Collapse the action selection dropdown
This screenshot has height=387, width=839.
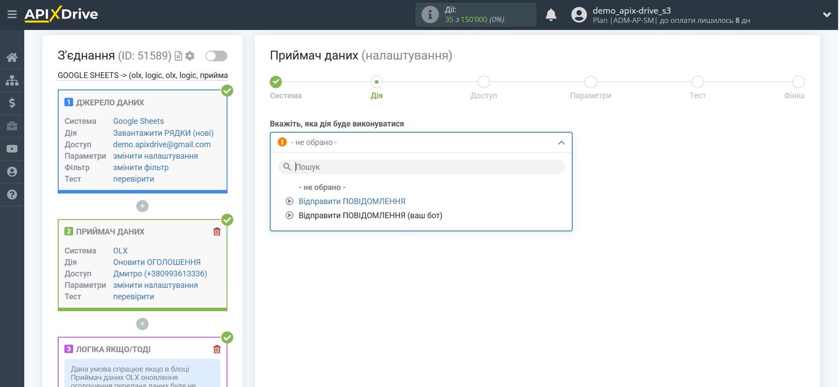click(x=561, y=142)
